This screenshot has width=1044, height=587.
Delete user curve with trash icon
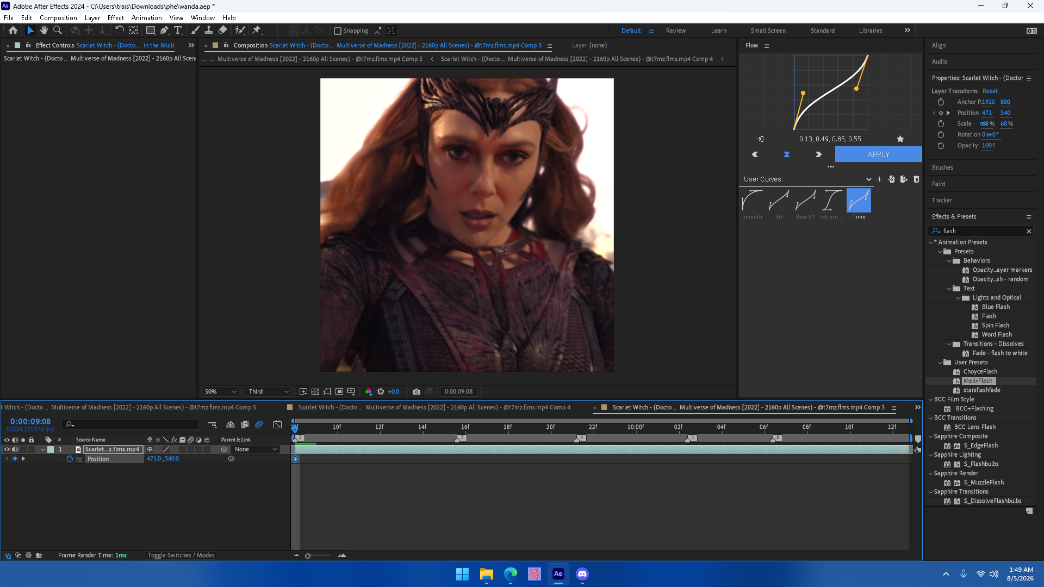[916, 179]
